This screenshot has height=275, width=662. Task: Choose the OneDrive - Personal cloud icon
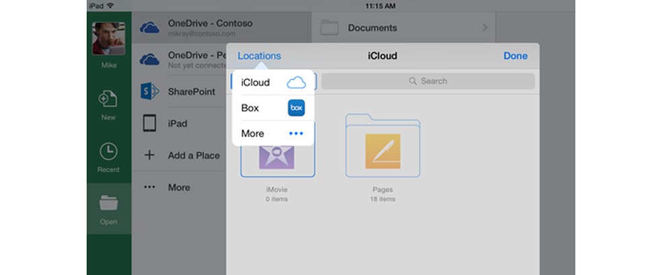click(149, 59)
